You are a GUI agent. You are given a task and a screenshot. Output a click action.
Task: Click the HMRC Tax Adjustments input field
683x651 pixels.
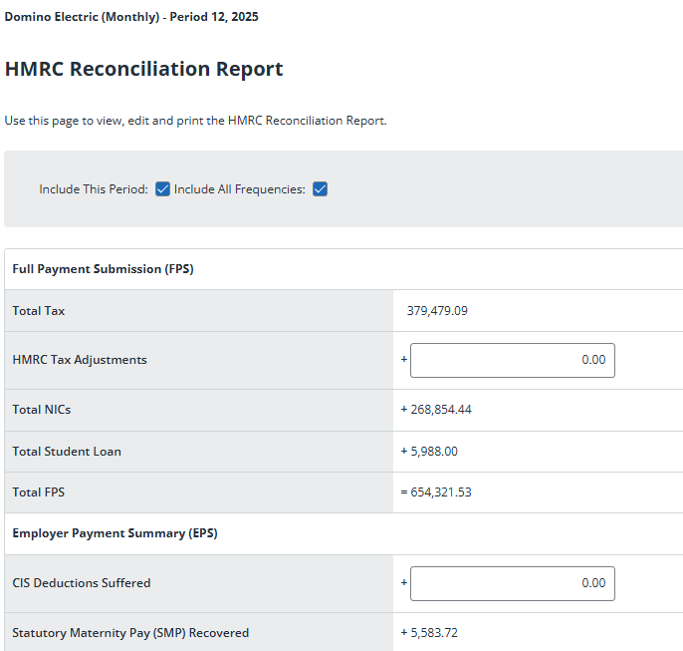click(x=512, y=360)
